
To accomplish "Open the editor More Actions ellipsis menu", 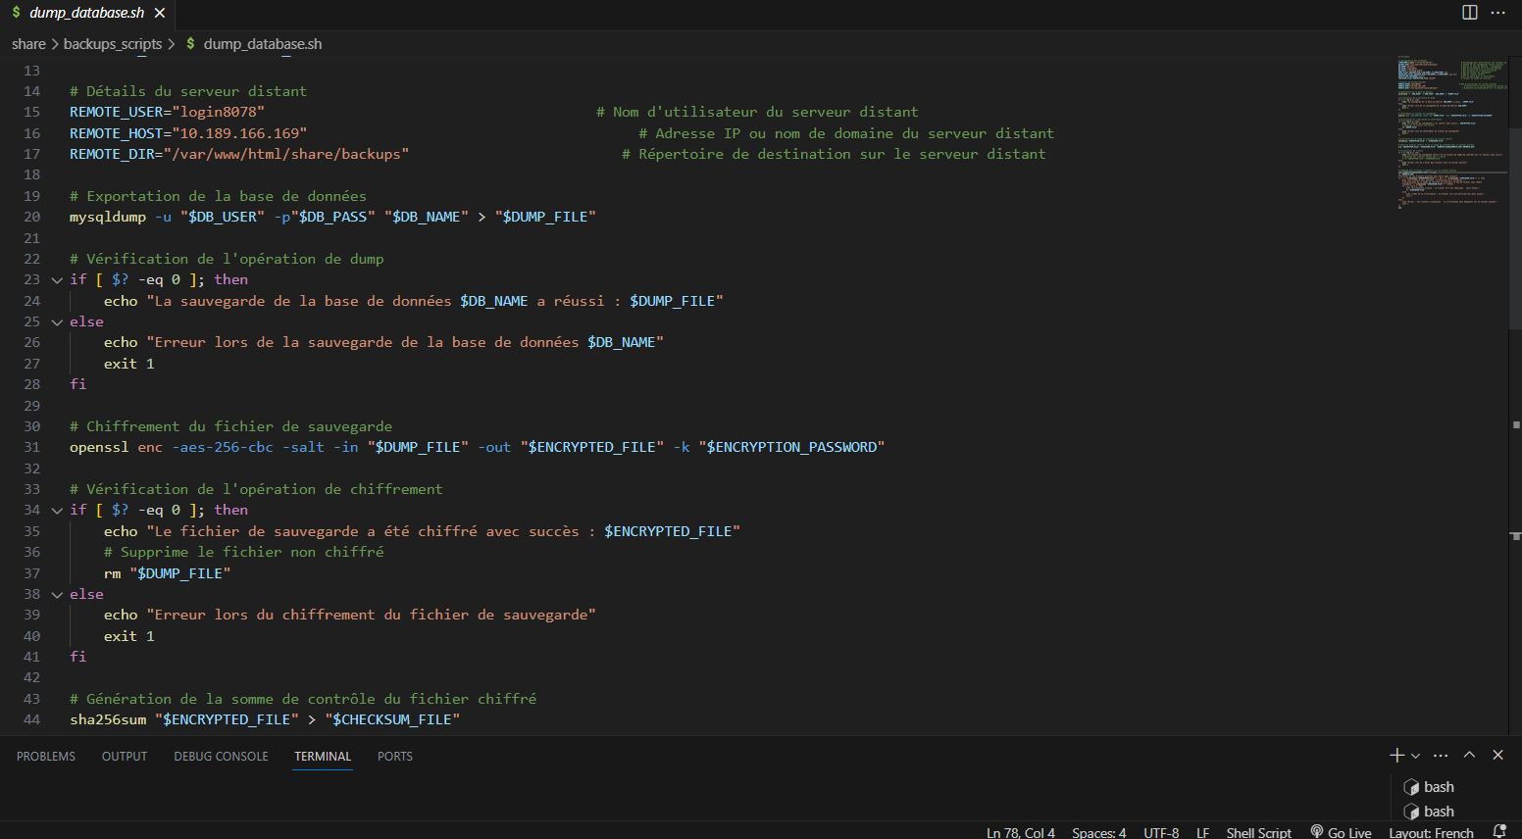I will click(x=1497, y=13).
